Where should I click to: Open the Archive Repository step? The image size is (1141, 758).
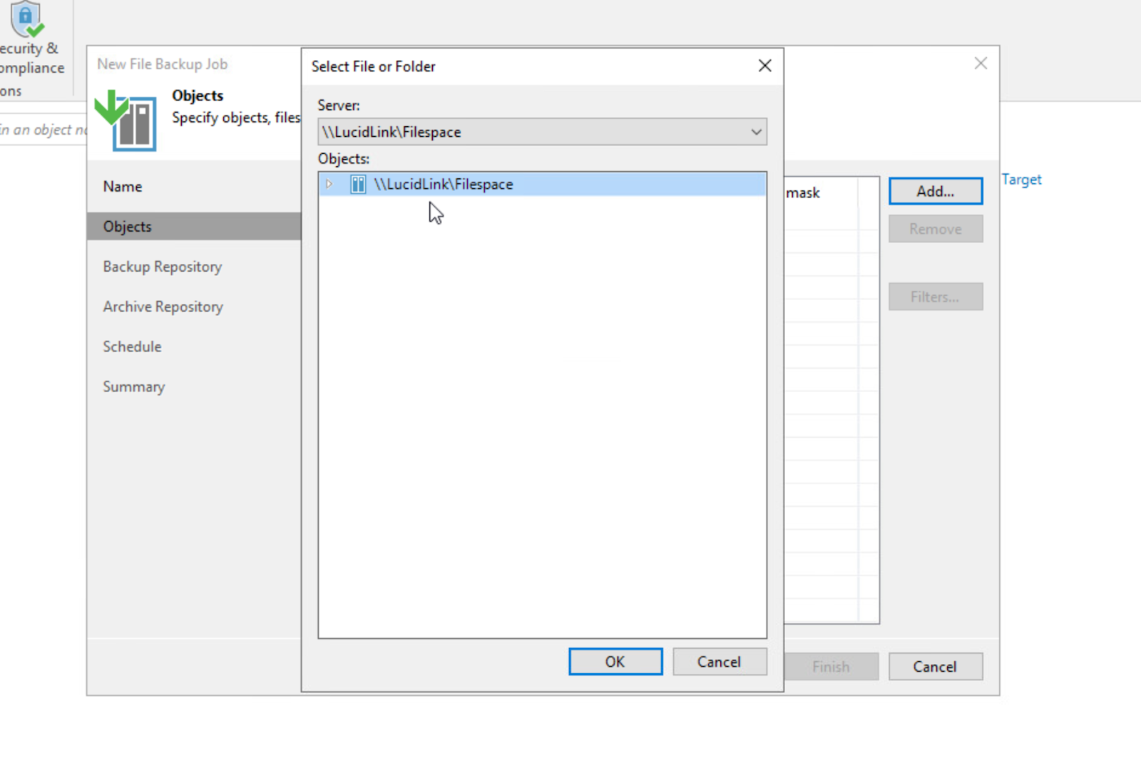(163, 307)
